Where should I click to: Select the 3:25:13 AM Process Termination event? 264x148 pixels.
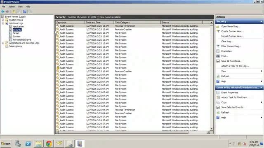(x=133, y=26)
